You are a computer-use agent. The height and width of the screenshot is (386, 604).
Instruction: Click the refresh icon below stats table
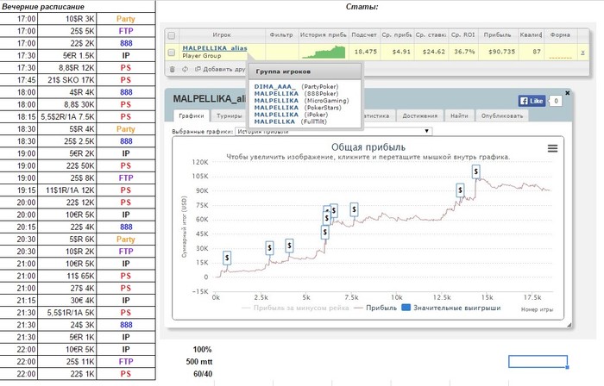(x=185, y=69)
